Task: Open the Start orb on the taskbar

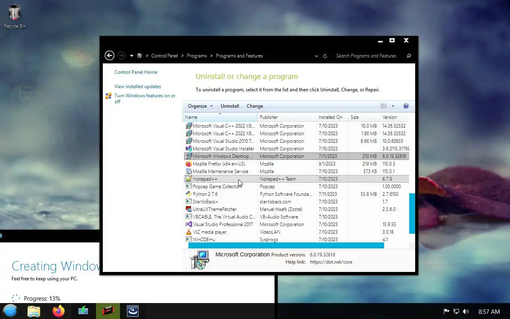Action: [x=10, y=311]
